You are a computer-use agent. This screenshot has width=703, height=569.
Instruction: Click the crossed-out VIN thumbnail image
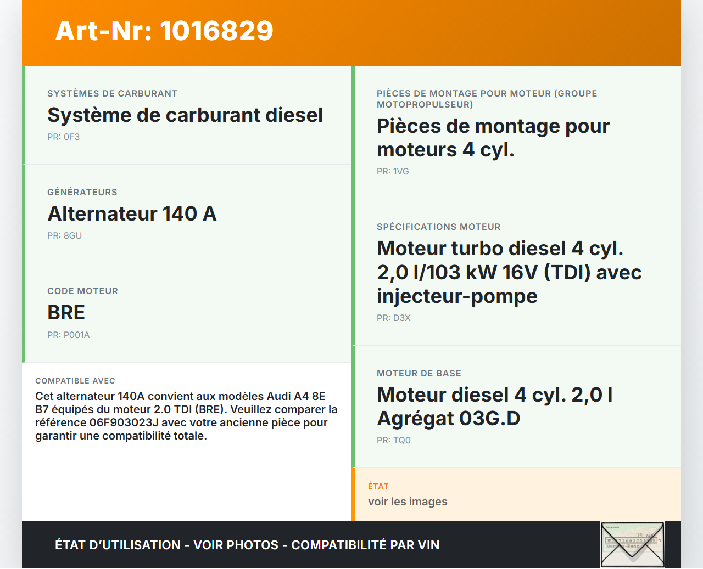(632, 544)
